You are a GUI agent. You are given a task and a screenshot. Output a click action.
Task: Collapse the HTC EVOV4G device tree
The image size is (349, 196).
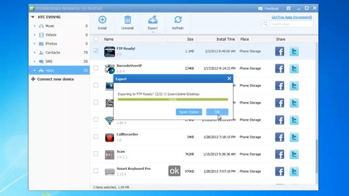tap(33, 17)
